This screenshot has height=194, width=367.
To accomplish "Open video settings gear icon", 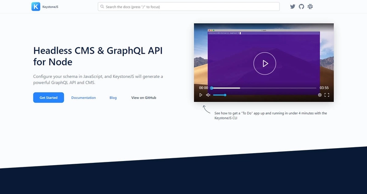I will coord(319,95).
